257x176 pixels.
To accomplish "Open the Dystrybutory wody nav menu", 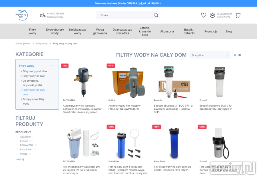I will pos(55,31).
